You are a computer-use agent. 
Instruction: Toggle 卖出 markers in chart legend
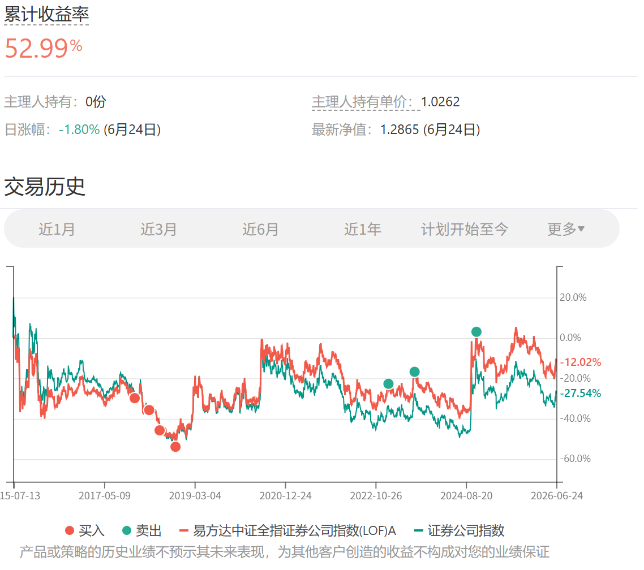pyautogui.click(x=141, y=530)
